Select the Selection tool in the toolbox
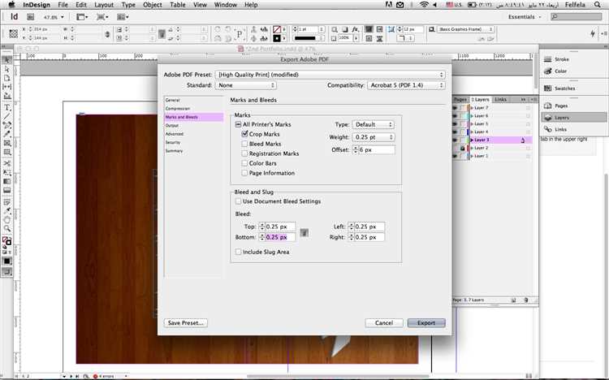 coord(7,60)
